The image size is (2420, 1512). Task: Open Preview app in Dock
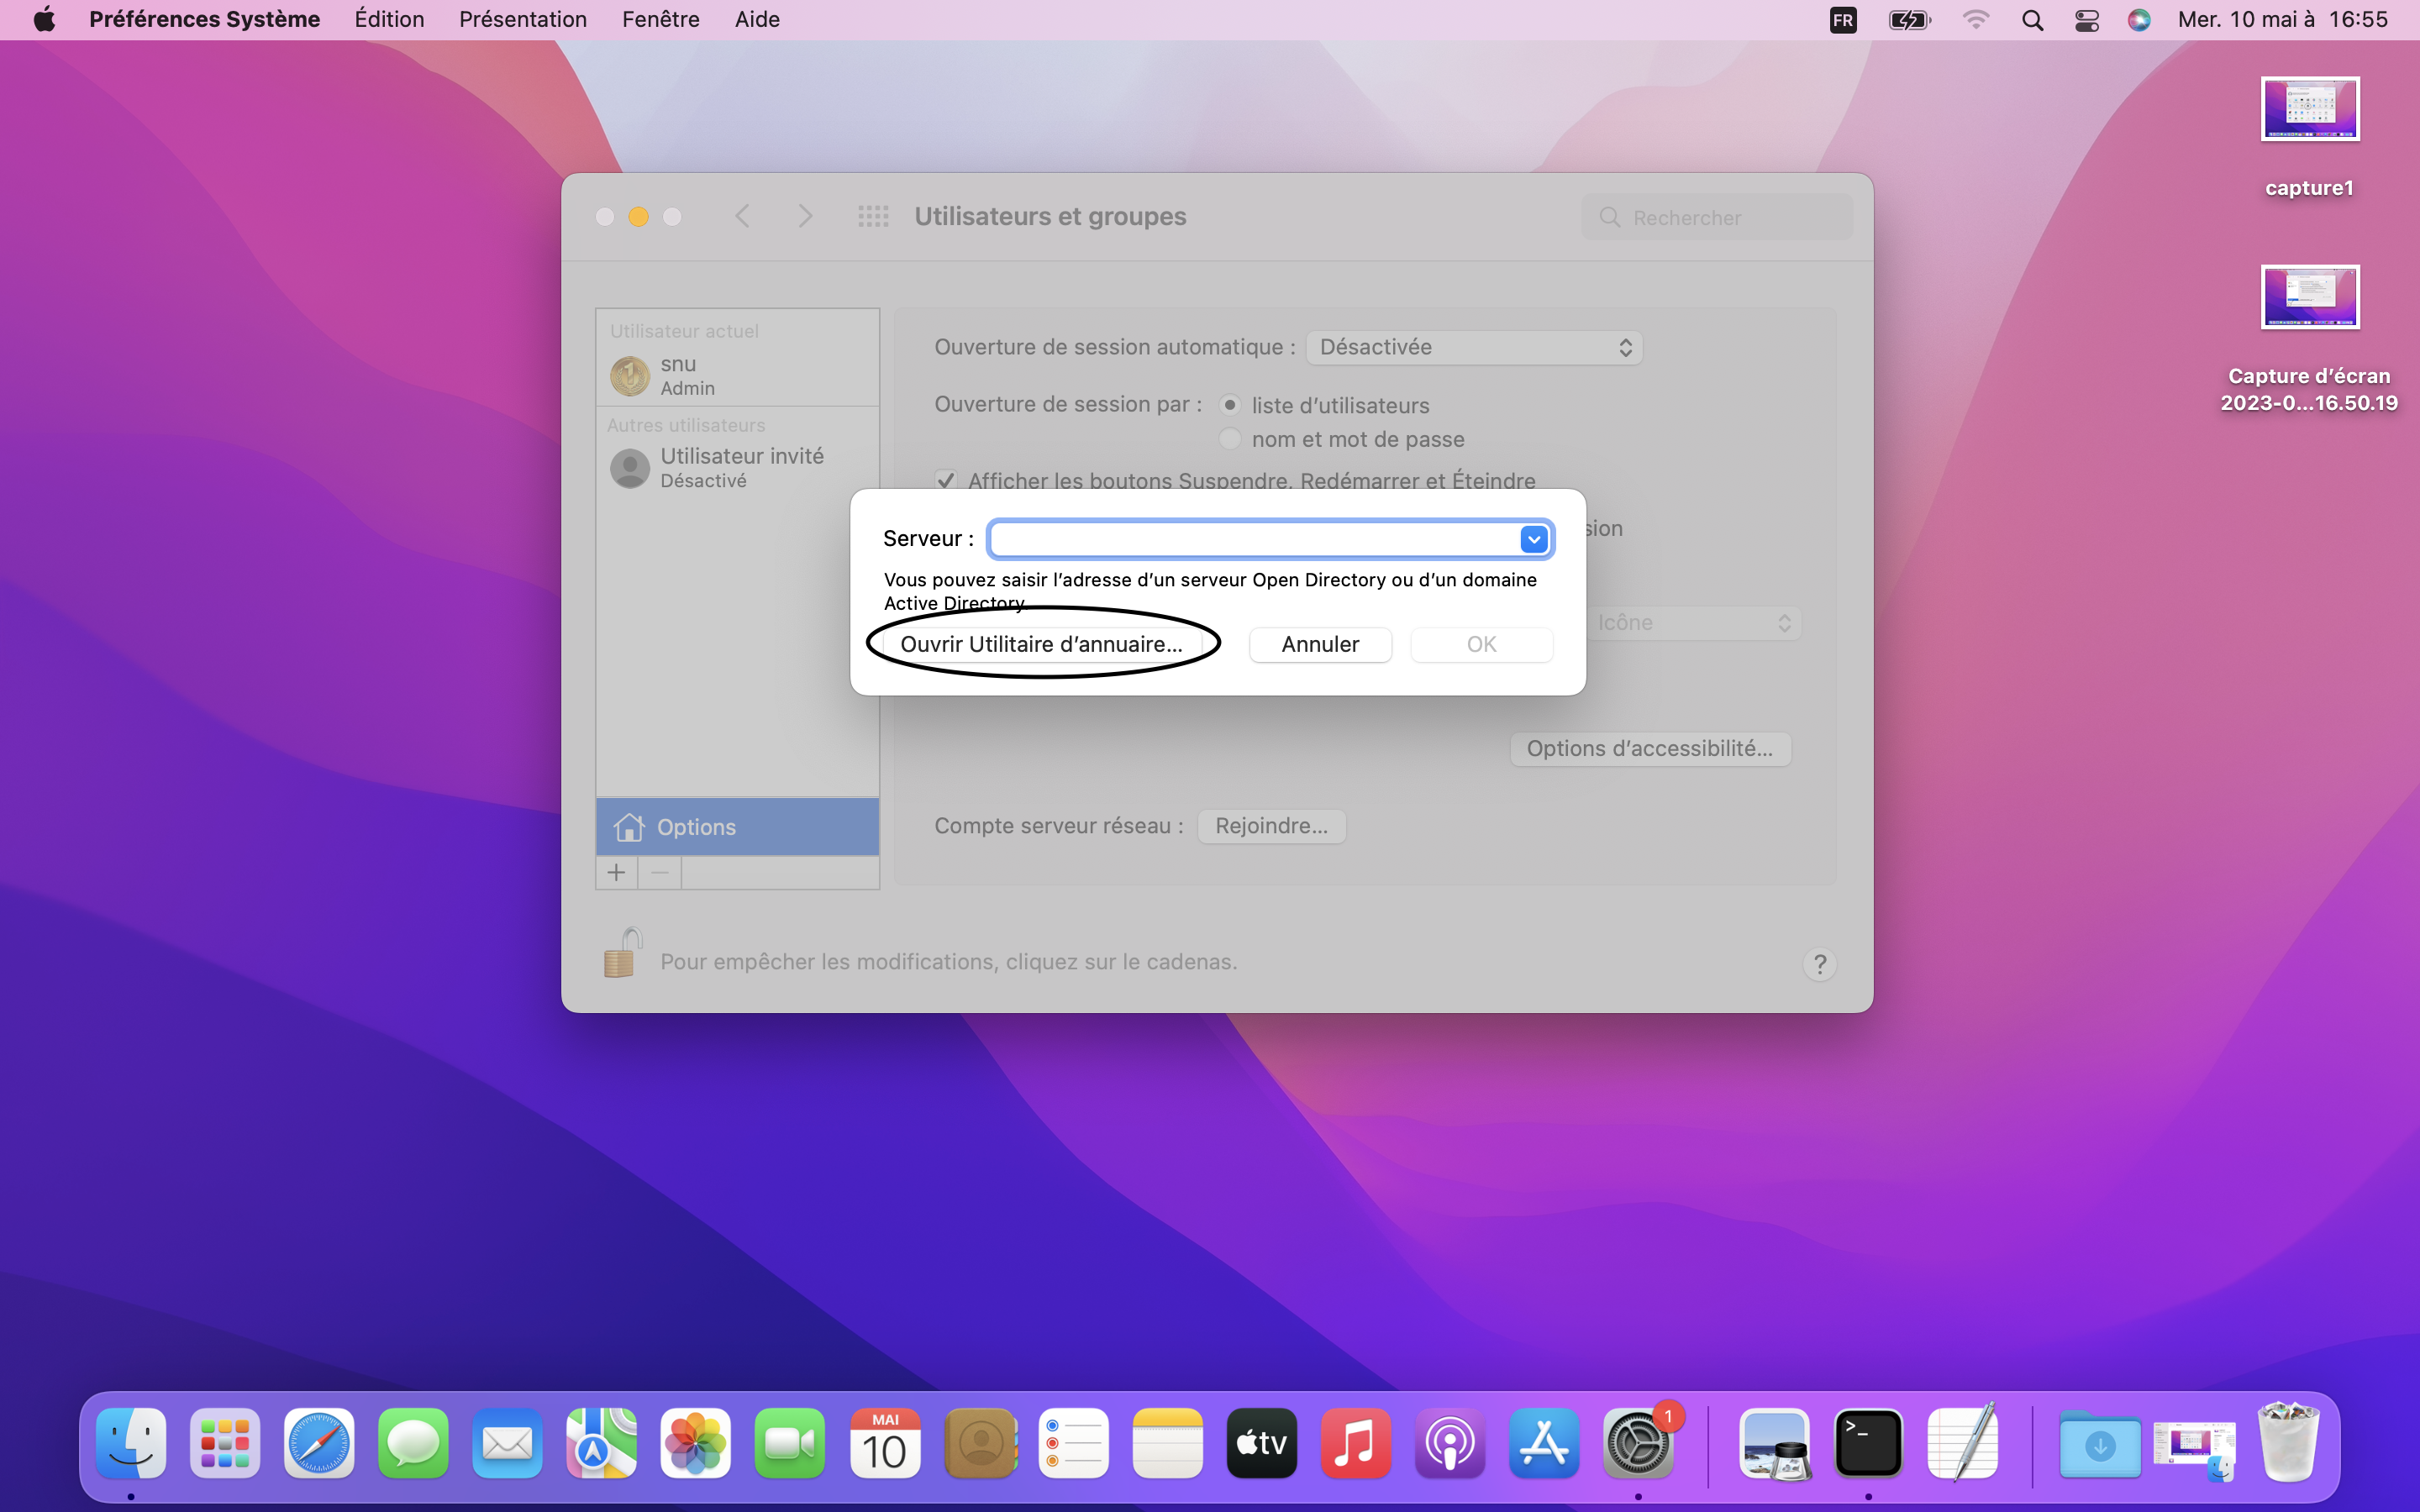(1775, 1443)
